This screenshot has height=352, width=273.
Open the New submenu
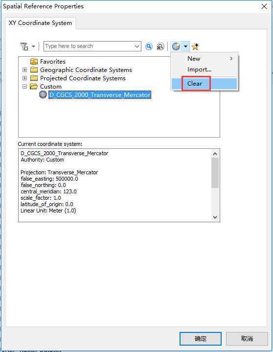click(205, 59)
